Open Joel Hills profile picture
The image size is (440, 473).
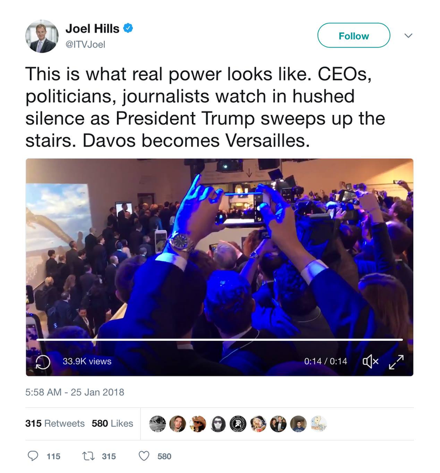42,37
